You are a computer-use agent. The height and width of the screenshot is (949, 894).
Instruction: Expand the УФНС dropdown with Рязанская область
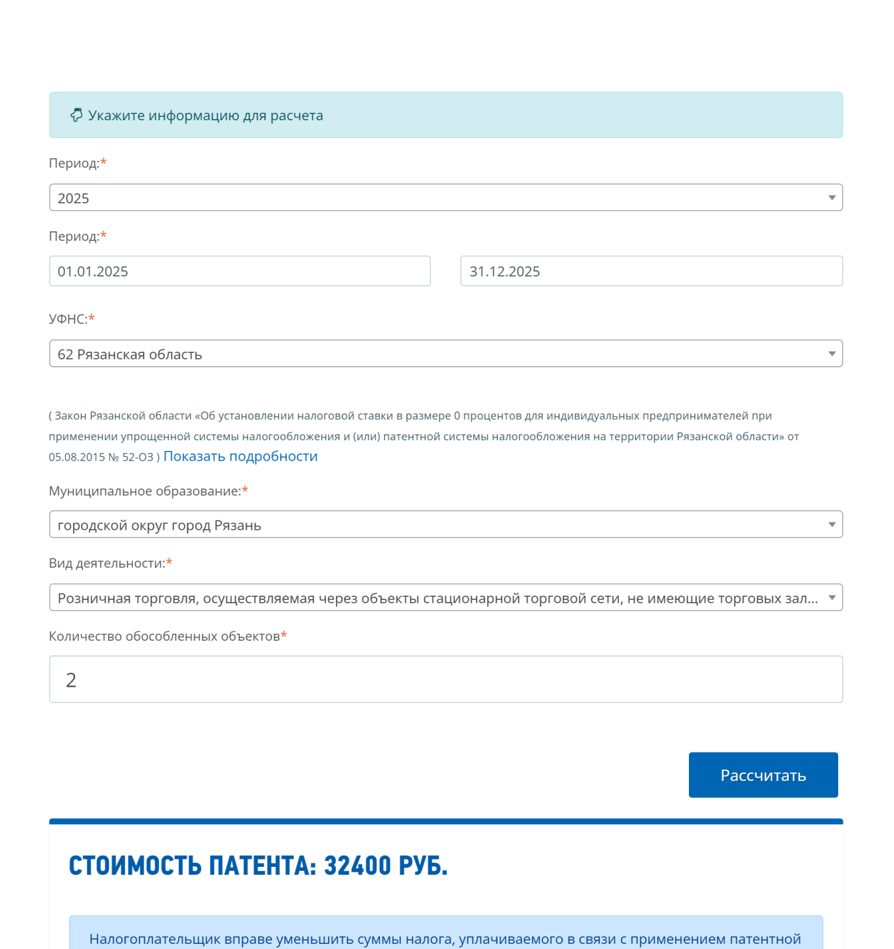(446, 354)
